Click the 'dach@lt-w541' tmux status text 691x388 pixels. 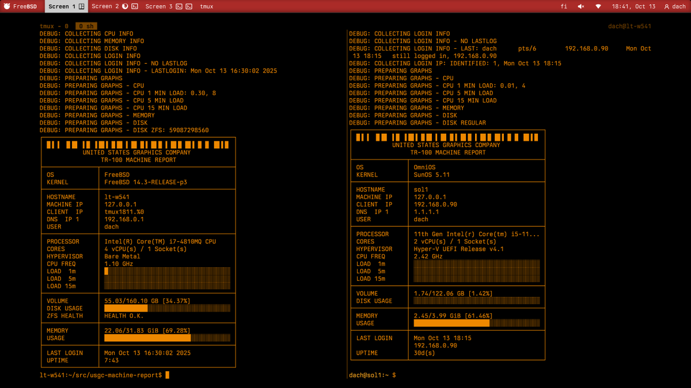629,26
